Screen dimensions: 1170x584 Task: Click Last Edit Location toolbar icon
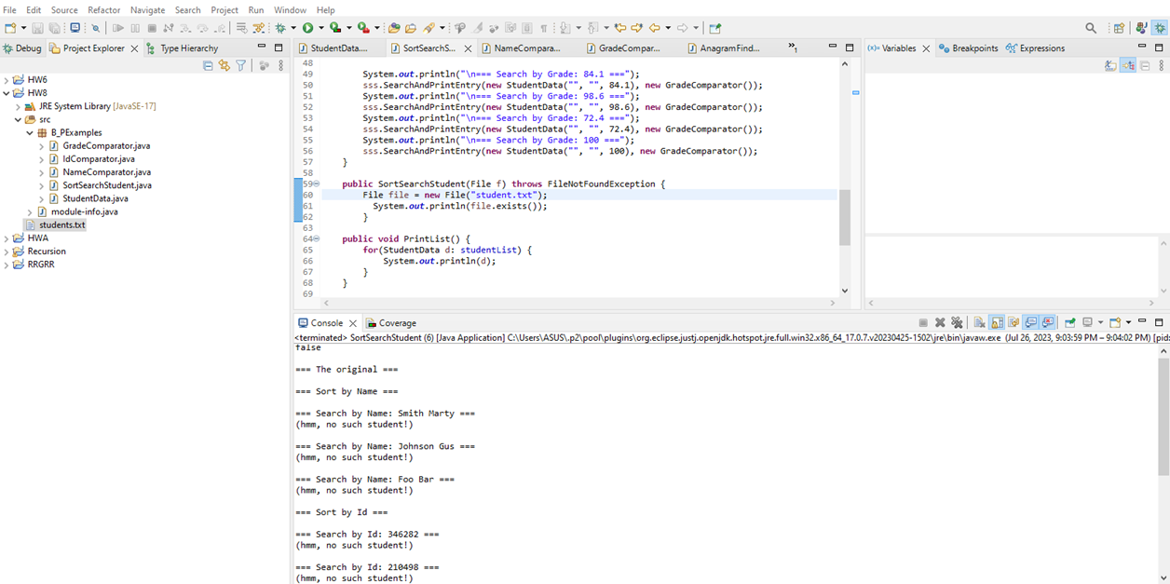[619, 28]
